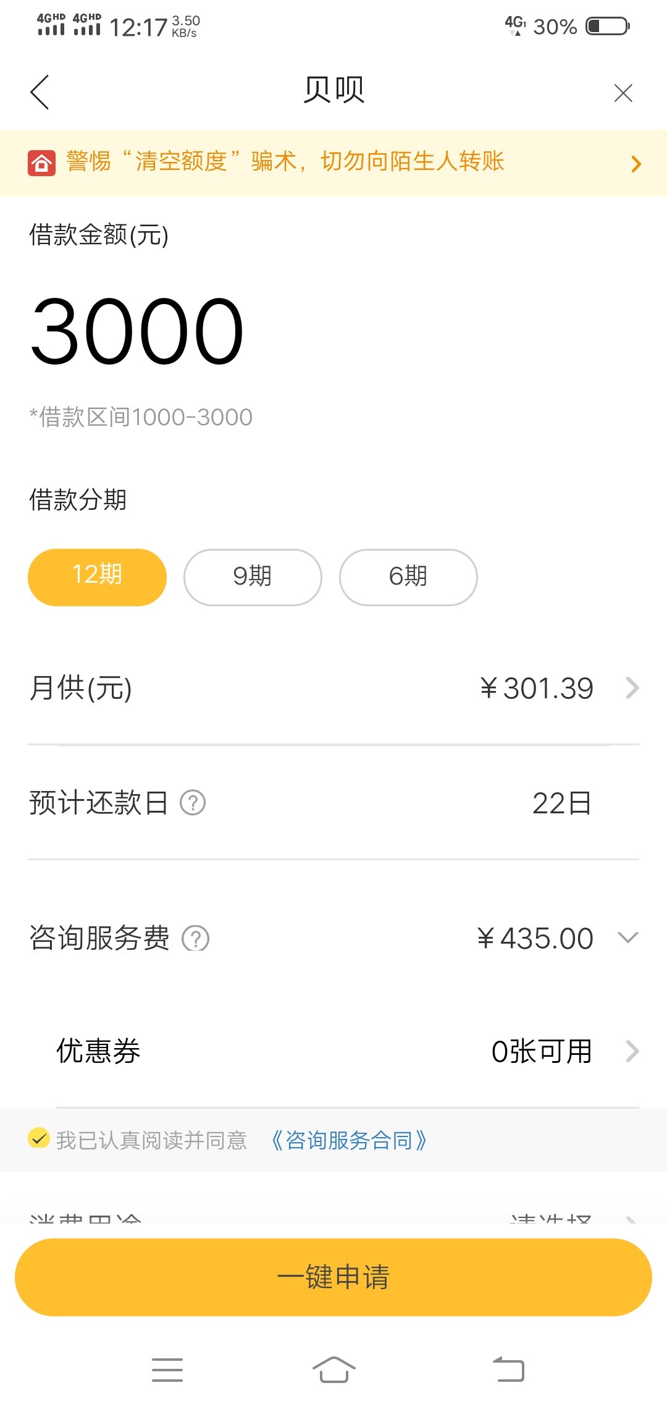Screen dimensions: 667x1409
Task: Select the 6期 installment option
Action: pyautogui.click(x=408, y=577)
